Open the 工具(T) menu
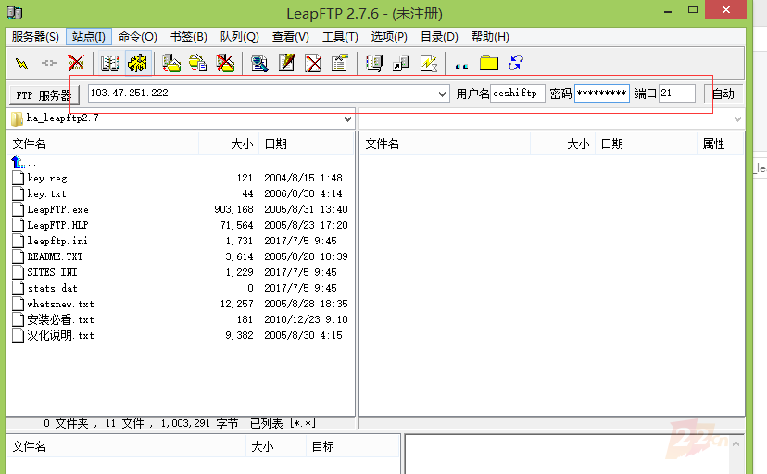The width and height of the screenshot is (767, 474). 340,37
